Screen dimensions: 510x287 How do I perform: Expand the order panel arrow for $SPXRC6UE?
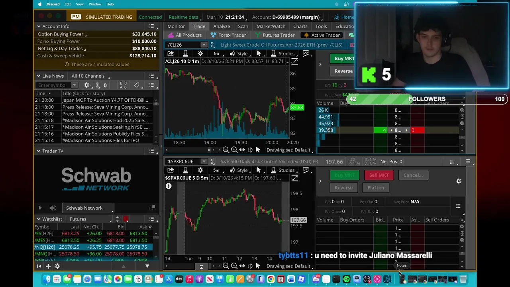pyautogui.click(x=320, y=181)
